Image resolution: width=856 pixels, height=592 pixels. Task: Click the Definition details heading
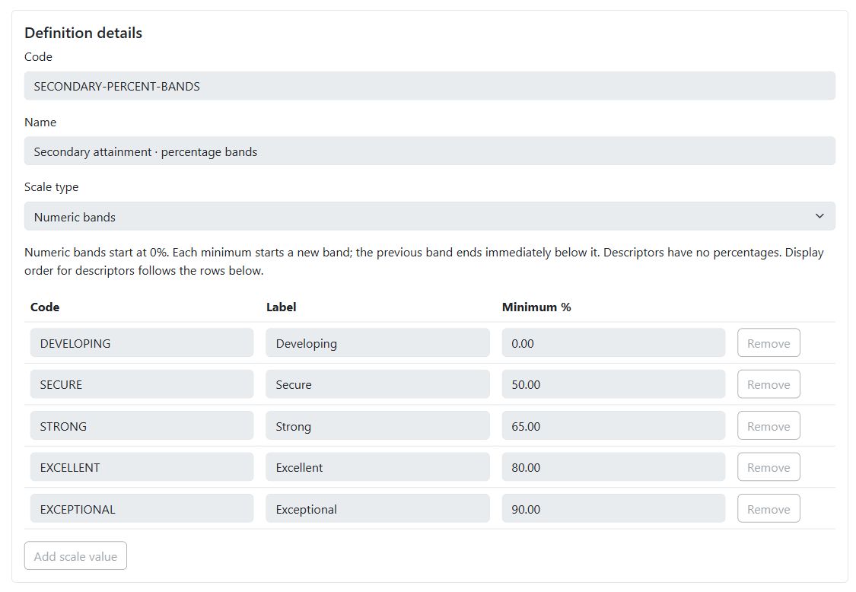click(83, 33)
